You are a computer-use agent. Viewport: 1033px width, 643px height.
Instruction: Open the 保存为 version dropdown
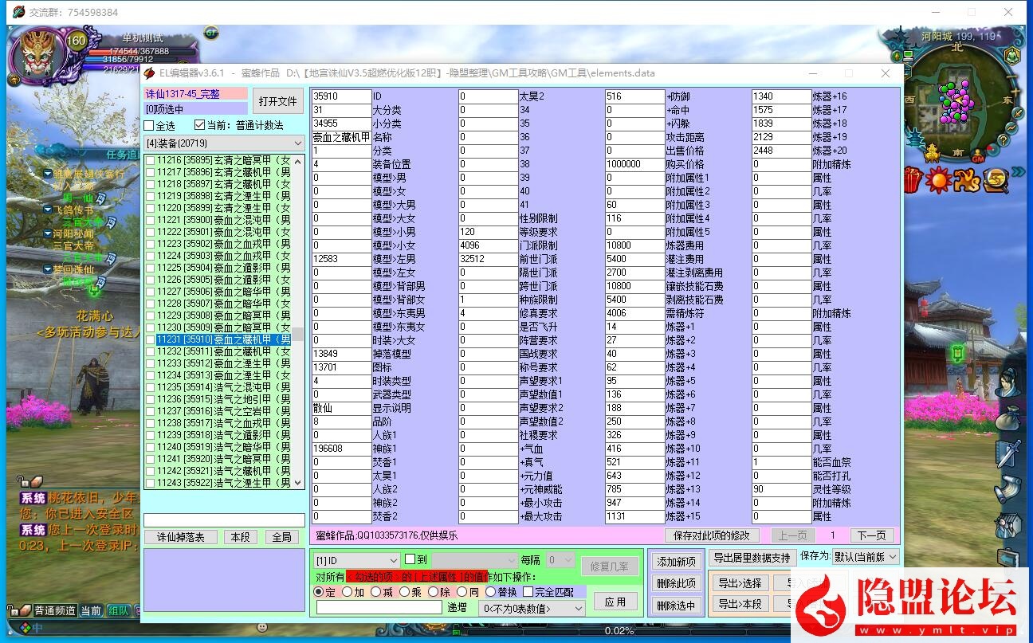865,557
